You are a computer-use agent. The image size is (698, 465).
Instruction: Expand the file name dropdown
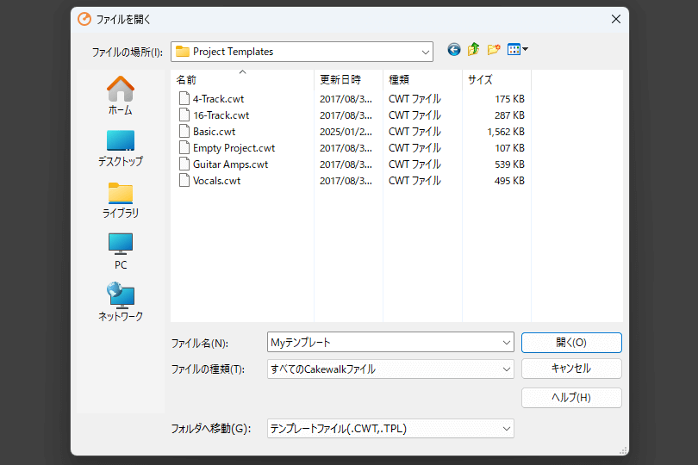pyautogui.click(x=506, y=343)
